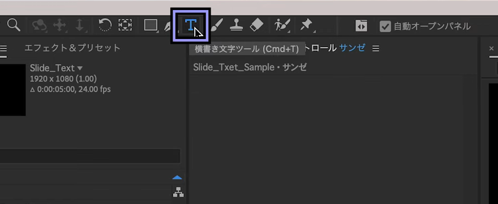Select the Clone Stamp tool
This screenshot has height=204, width=498.
(236, 24)
